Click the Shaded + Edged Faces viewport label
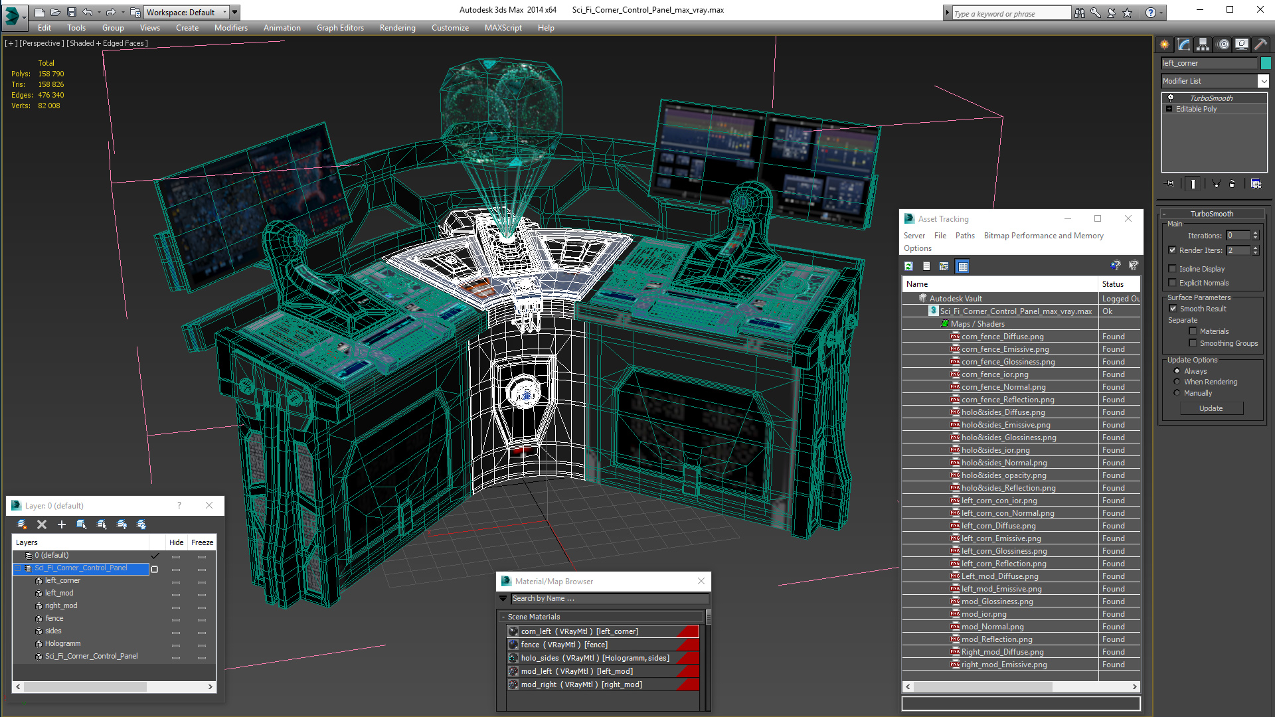 pyautogui.click(x=107, y=43)
